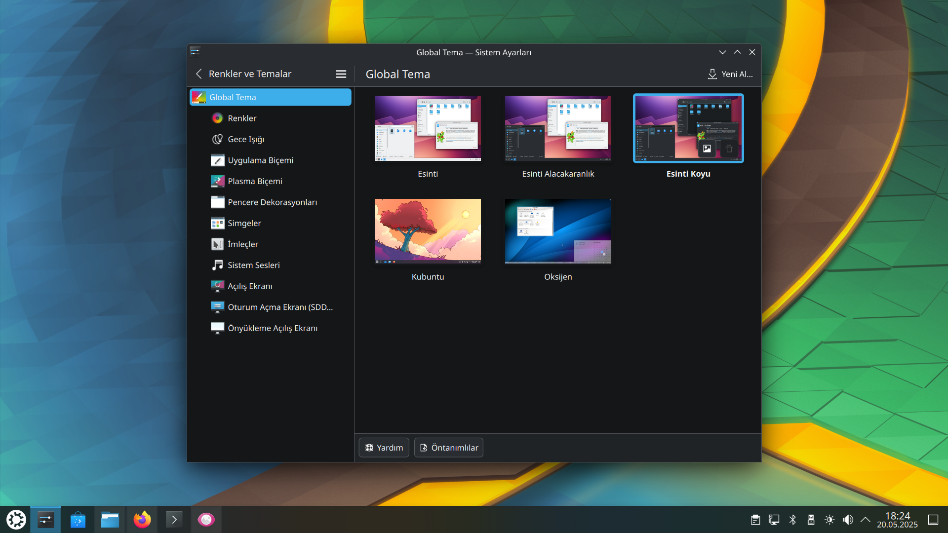The width and height of the screenshot is (948, 533).
Task: Click Yeni Al download new themes button
Action: [730, 74]
